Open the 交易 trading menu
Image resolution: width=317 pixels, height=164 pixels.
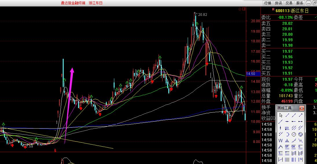289,3
